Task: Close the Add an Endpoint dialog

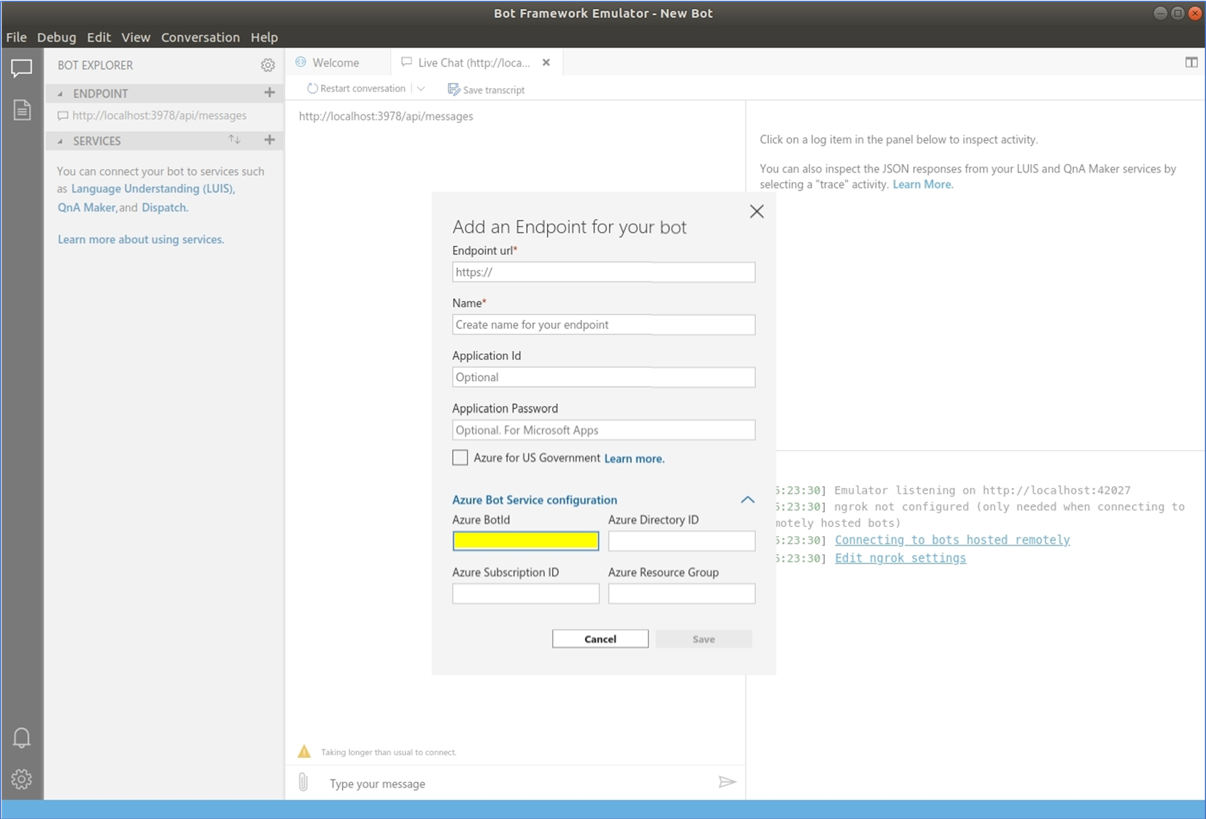Action: tap(757, 211)
